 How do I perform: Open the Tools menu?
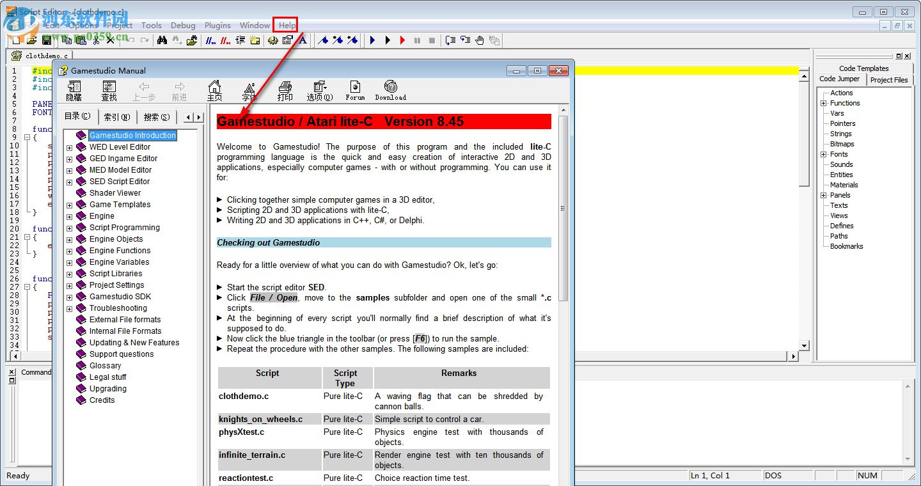(x=152, y=25)
